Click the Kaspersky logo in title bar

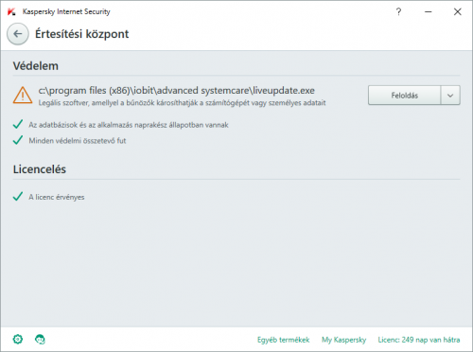coord(11,12)
